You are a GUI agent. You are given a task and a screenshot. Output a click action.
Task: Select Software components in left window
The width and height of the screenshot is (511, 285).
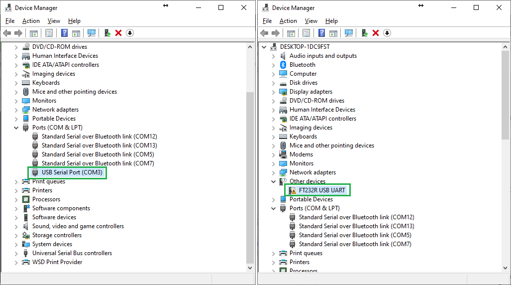point(61,208)
